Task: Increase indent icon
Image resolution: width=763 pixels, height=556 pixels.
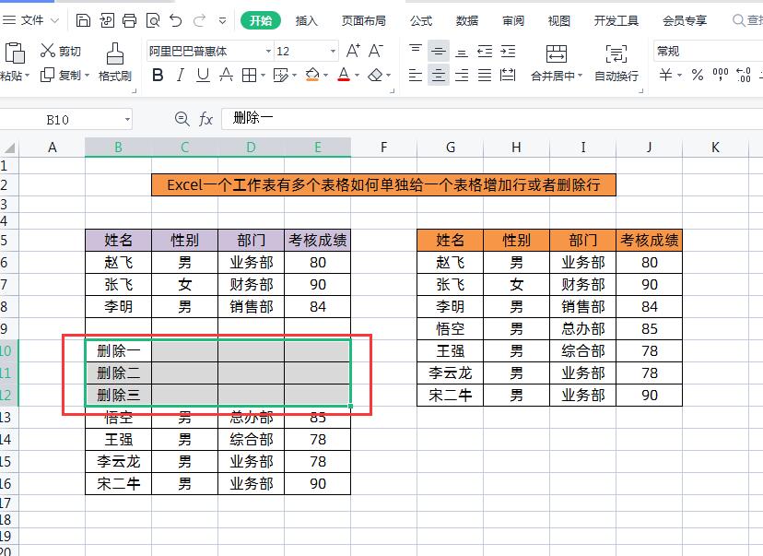Action: click(508, 51)
